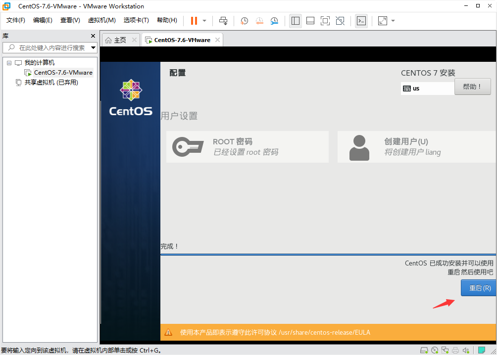
Task: Open the 查看(V) menu
Action: (70, 20)
